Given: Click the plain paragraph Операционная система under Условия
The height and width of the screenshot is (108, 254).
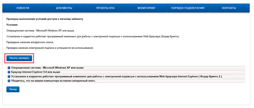Looking at the screenshot, I should [x=41, y=31].
